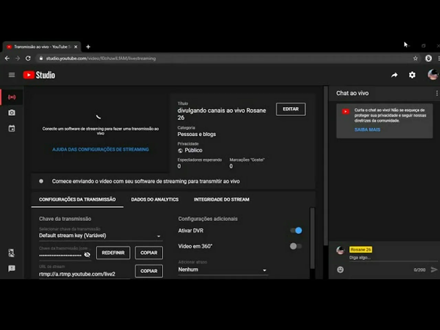Disable the Ativar DVR toggle
This screenshot has width=440, height=330.
click(296, 231)
